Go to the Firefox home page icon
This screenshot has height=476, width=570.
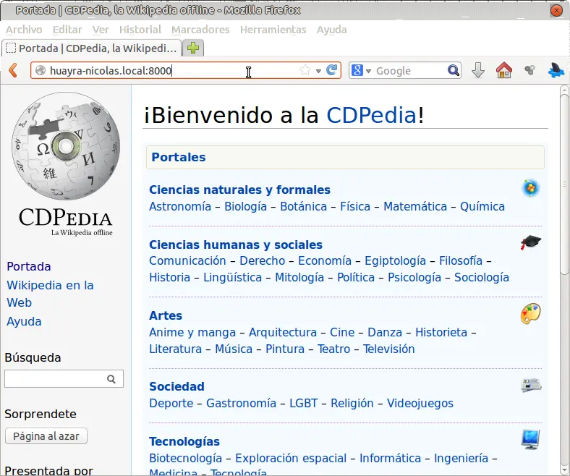504,70
